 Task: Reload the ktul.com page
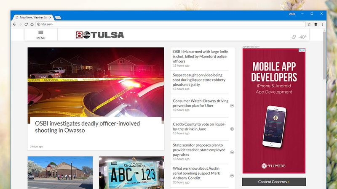(x=26, y=24)
